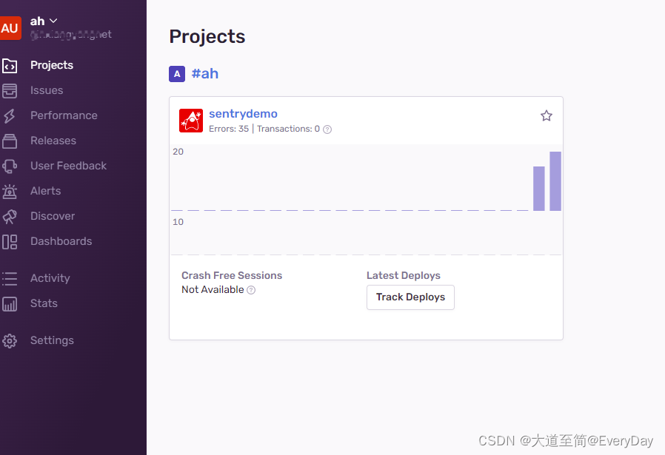The image size is (665, 455).
Task: Click the Projects page heading
Action: (x=207, y=36)
